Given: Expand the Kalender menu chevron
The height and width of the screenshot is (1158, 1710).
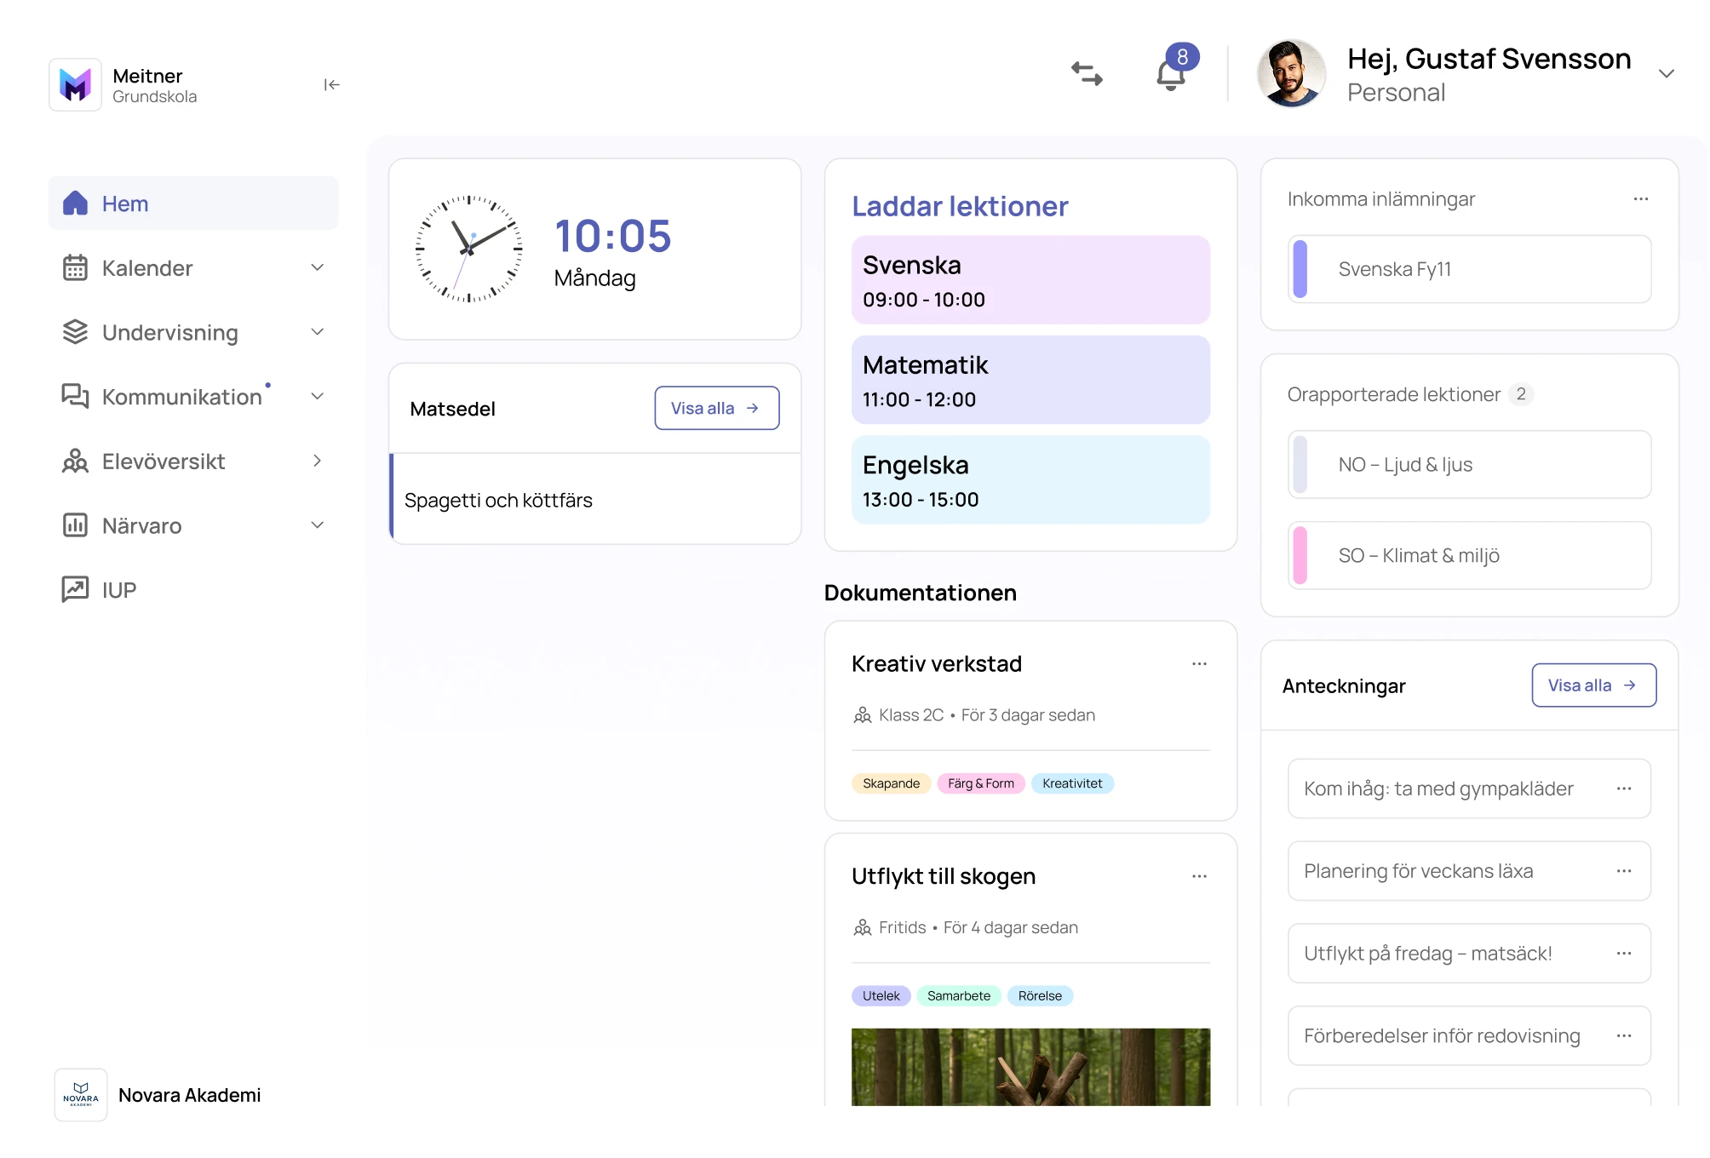Looking at the screenshot, I should 318,268.
